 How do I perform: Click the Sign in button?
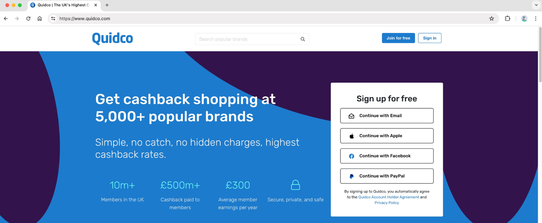tap(429, 38)
